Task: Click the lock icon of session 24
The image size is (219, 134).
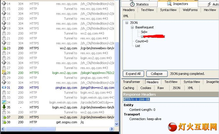Action: point(4,53)
